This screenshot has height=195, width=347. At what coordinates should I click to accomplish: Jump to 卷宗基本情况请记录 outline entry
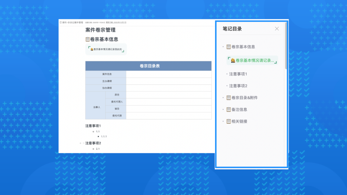pyautogui.click(x=252, y=60)
